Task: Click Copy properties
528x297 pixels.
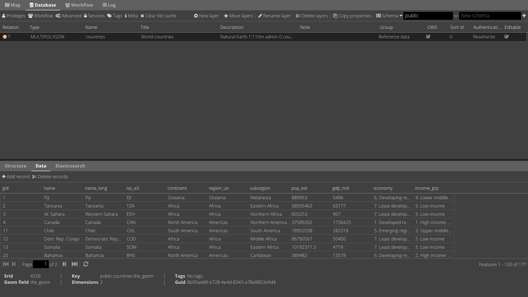Action: (x=352, y=16)
